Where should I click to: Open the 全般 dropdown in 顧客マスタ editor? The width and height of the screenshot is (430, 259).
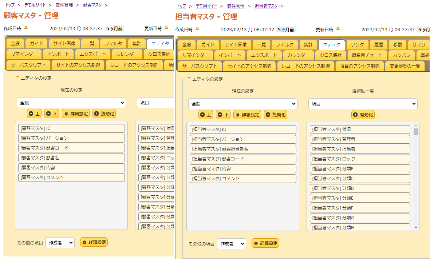pyautogui.click(x=71, y=103)
